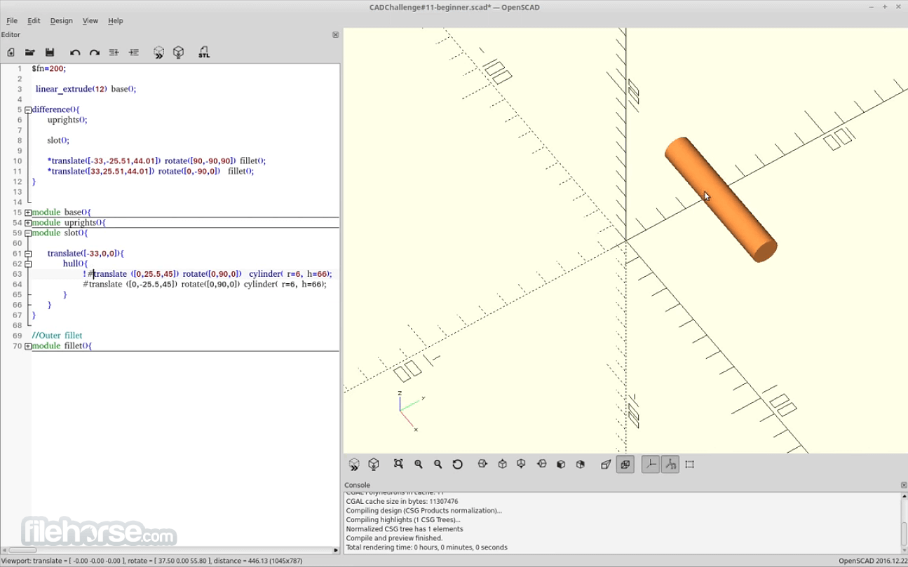Click the Console panel title

pyautogui.click(x=357, y=485)
